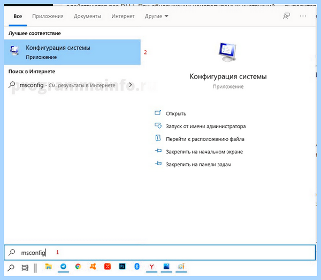Click the pin icon for начальном экране
Screen dimensions: 321x280
coord(158,151)
